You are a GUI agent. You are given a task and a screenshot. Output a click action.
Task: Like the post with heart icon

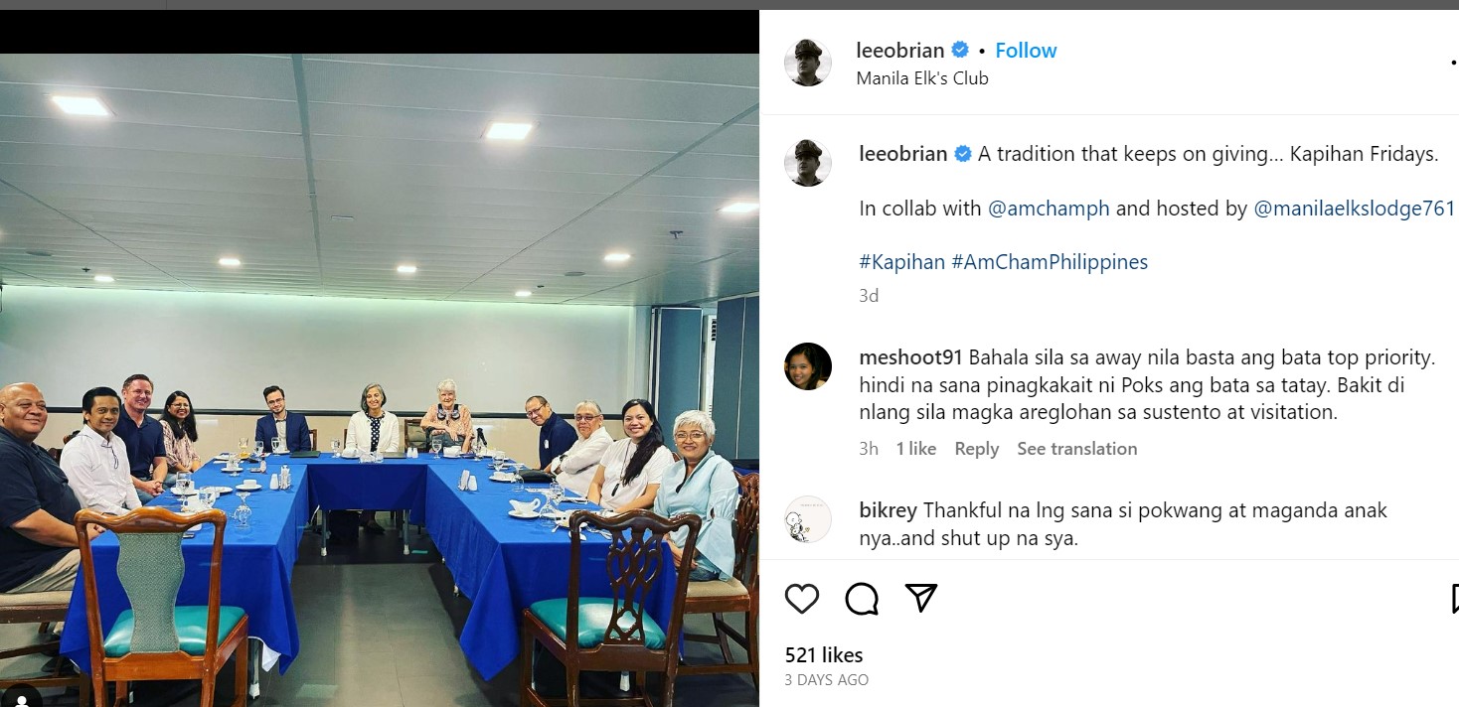802,599
